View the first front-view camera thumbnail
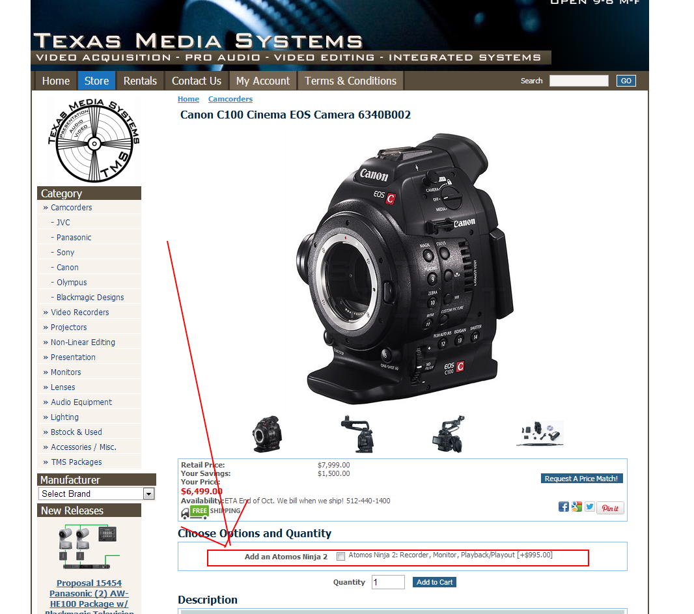Viewport: 694px width, 614px height. pyautogui.click(x=267, y=434)
